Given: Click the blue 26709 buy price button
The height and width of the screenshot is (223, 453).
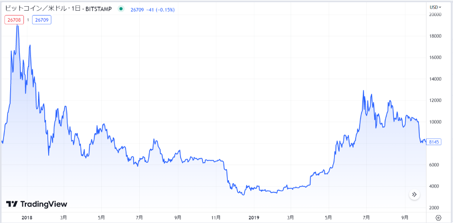Looking at the screenshot, I should tap(42, 20).
